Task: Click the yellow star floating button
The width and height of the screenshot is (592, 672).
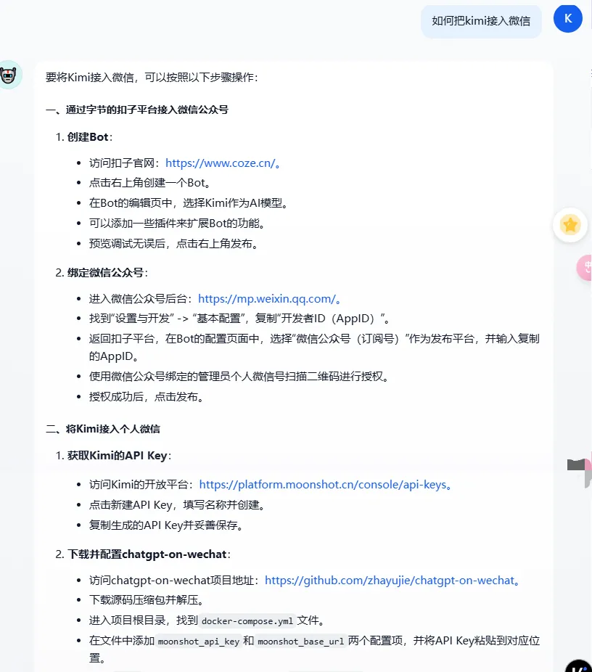Action: 570,225
